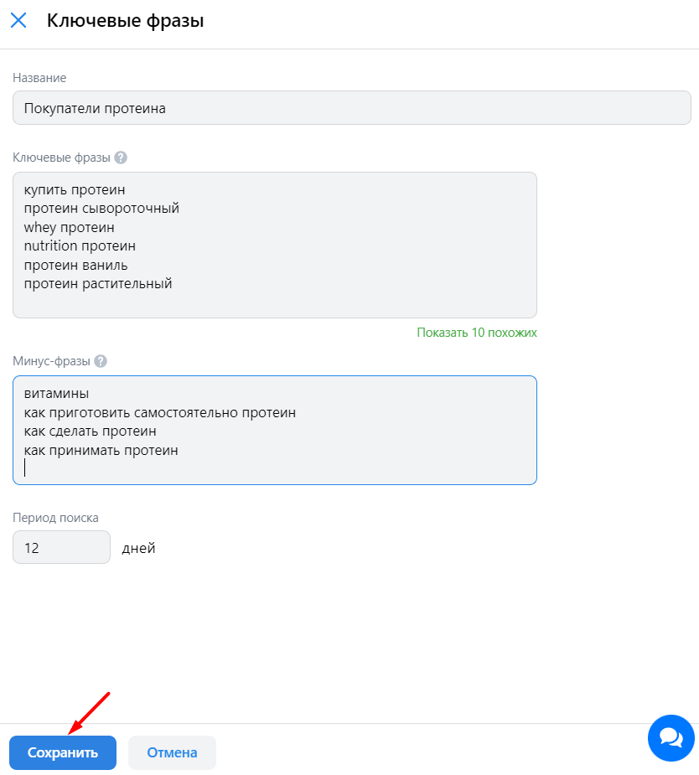Click the 'nutrition протеин' phrase line
699x775 pixels.
[x=80, y=246]
